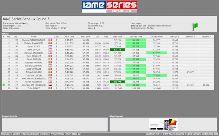Click the flag icon for Sem VAN DER HEIJDEN
Viewport: 219px width, 136px height.
click(50, 85)
